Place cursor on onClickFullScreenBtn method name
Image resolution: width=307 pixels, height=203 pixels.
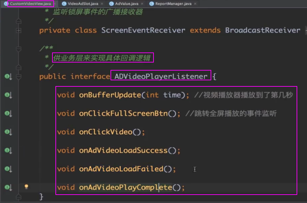click(x=123, y=114)
